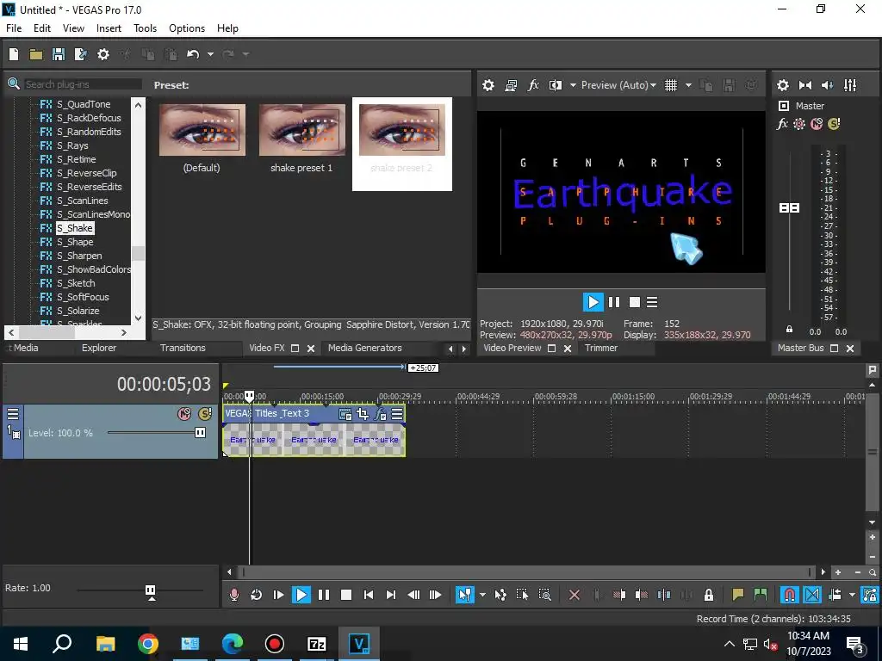Save the project using floppy icon
This screenshot has height=661, width=882.
coord(59,54)
